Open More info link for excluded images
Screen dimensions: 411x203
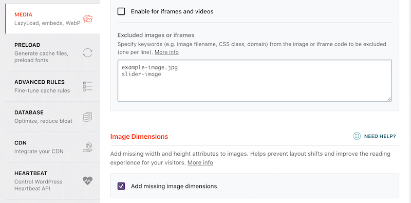click(x=166, y=52)
